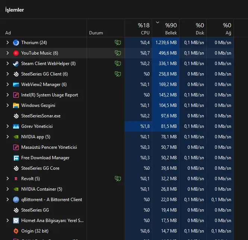The width and height of the screenshot is (248, 240).
Task: Click efficiency mode leaf for Revolt
Action: coord(118,179)
